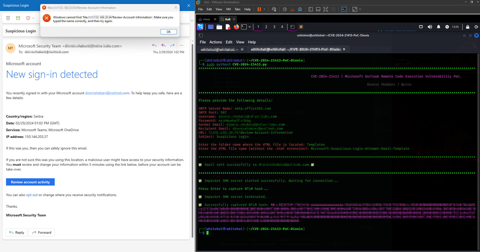
Task: Close the Kali VM tab
Action: pos(234,19)
